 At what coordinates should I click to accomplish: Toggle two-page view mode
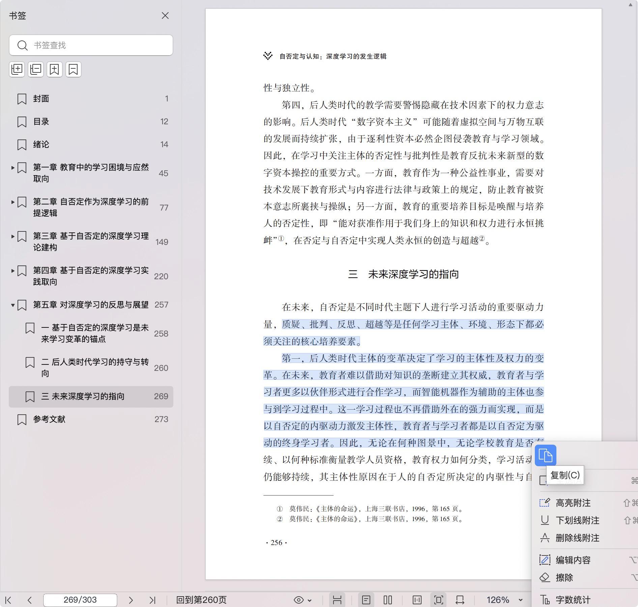coord(388,600)
